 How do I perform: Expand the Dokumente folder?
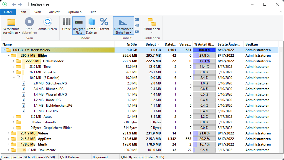click(9, 150)
